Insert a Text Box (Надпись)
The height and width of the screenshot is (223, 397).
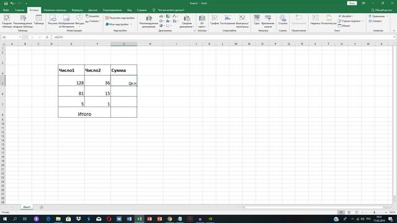pyautogui.click(x=315, y=20)
